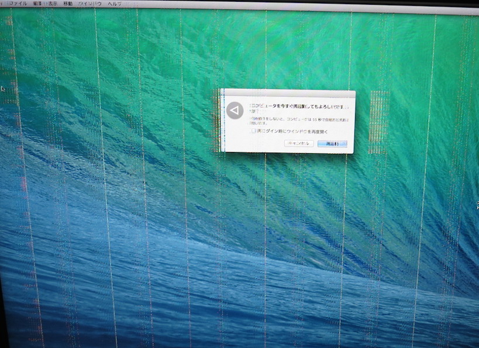This screenshot has height=348, width=479.
Task: Toggle the reopen windows at login checkbox
Action: 253,132
